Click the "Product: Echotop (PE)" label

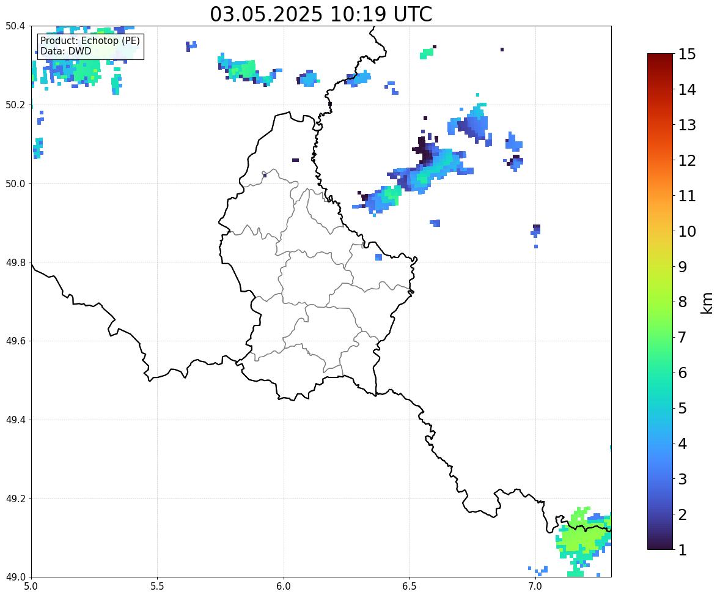(90, 40)
